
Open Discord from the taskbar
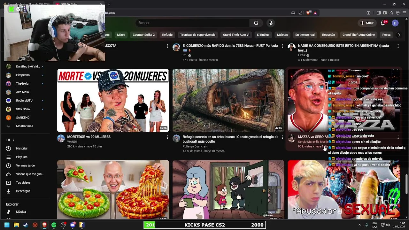[x=73, y=225]
